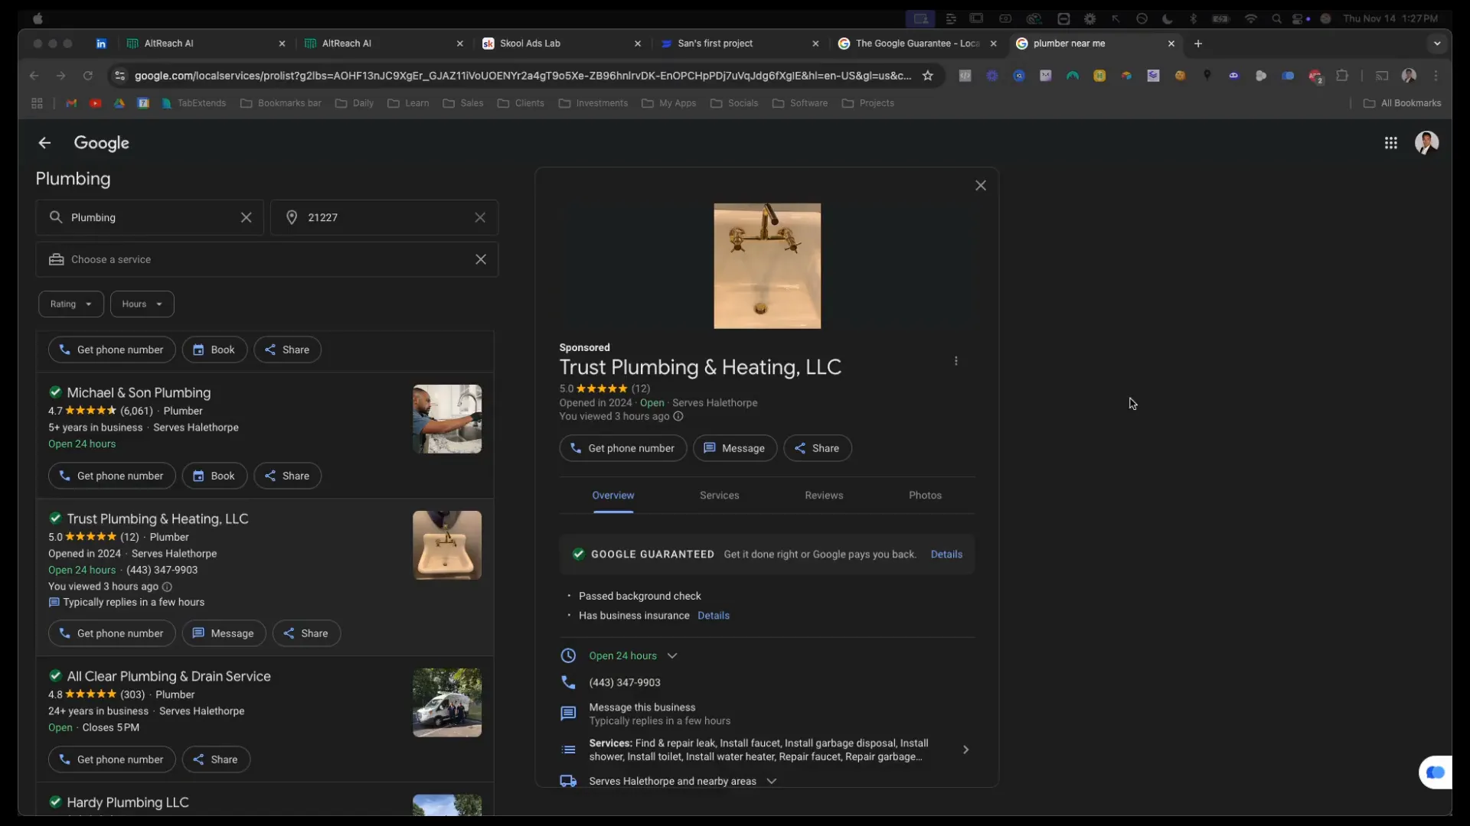Clear the Plumbing search field

click(246, 218)
